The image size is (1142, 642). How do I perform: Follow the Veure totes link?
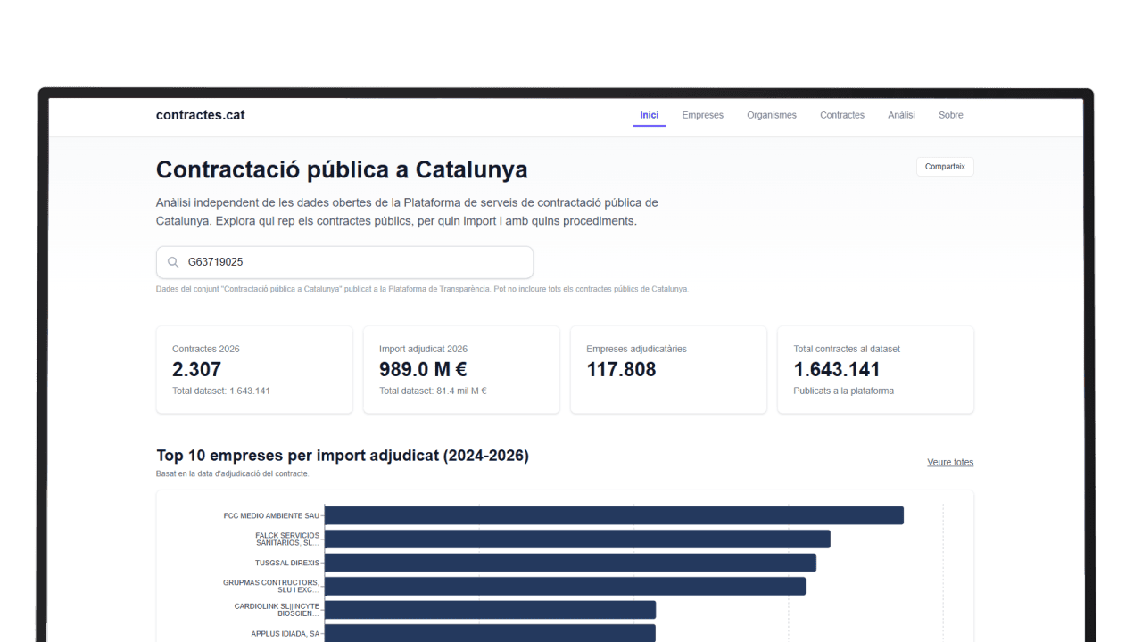(950, 462)
